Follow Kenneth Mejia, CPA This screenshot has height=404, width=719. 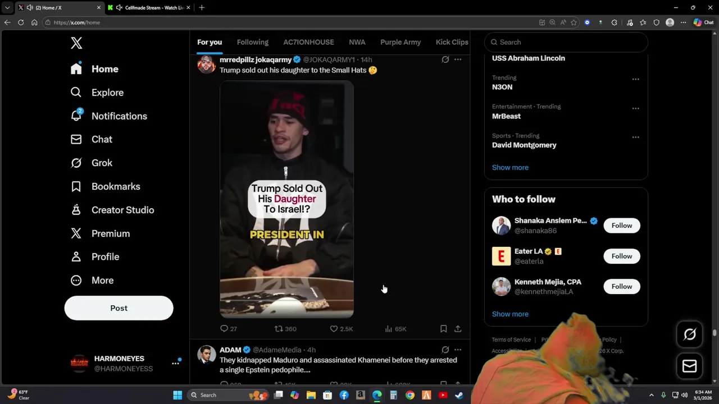tap(622, 286)
